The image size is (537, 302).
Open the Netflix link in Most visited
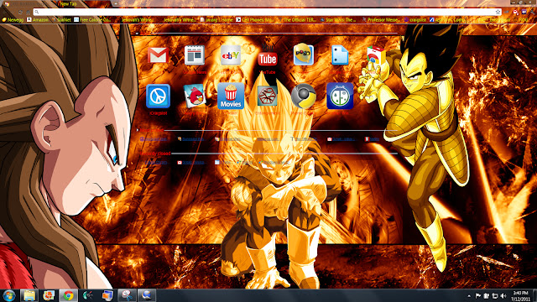[372, 139]
